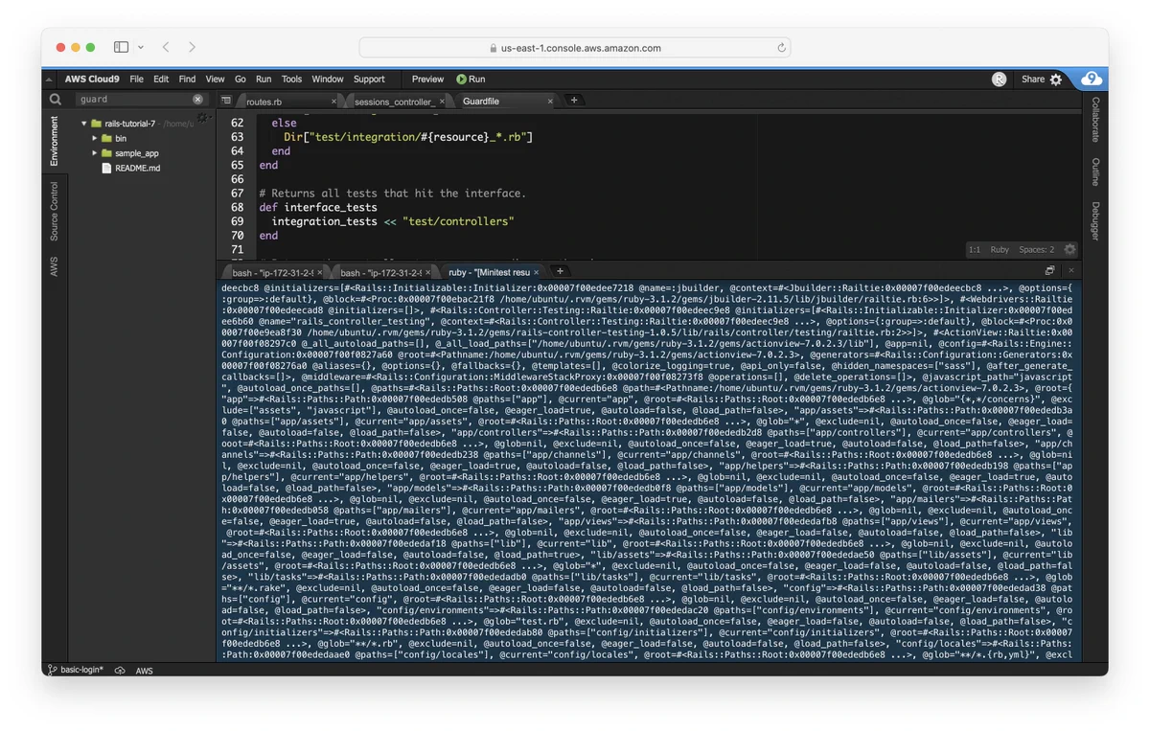Close the Guardfile tab
The height and width of the screenshot is (731, 1150).
(x=551, y=101)
